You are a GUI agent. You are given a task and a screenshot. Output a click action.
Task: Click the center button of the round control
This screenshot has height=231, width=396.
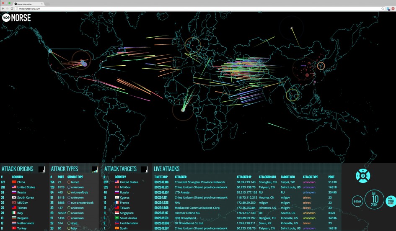(x=363, y=176)
